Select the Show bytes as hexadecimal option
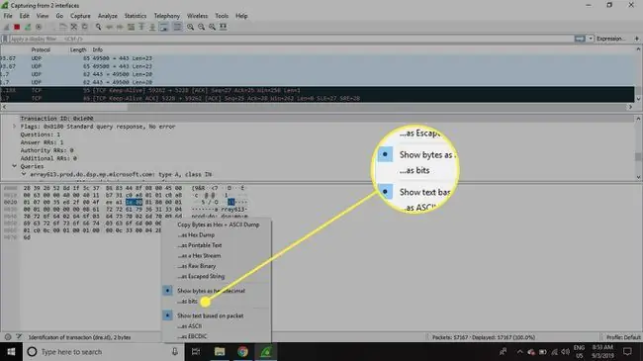Image resolution: width=643 pixels, height=361 pixels. click(x=211, y=291)
